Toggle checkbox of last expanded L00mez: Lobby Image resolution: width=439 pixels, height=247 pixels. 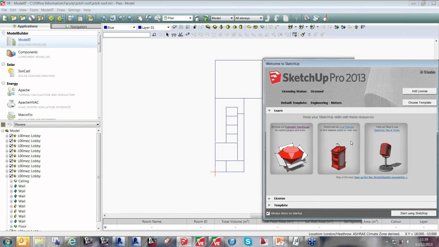(x=11, y=176)
